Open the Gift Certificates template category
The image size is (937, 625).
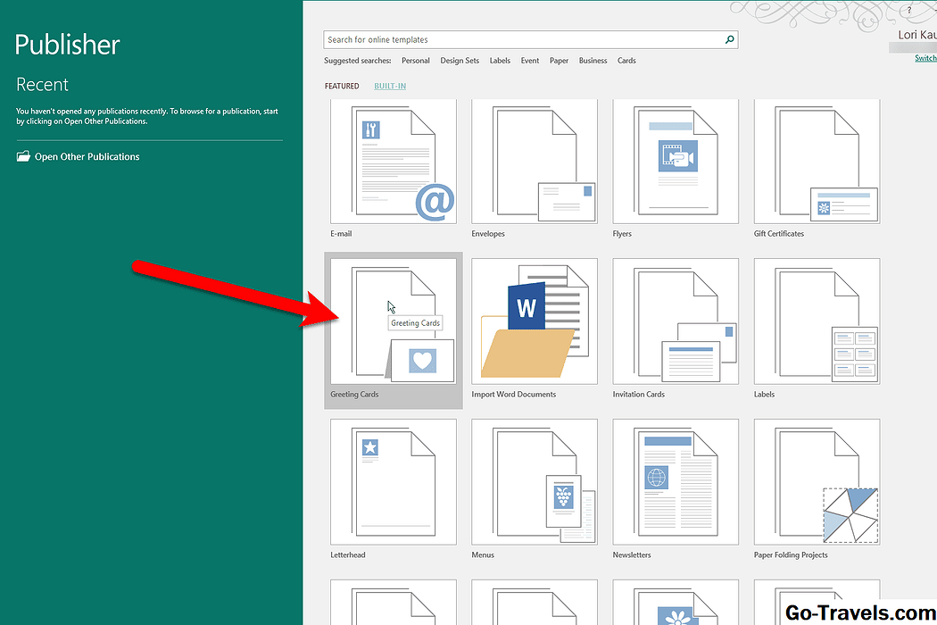(817, 162)
